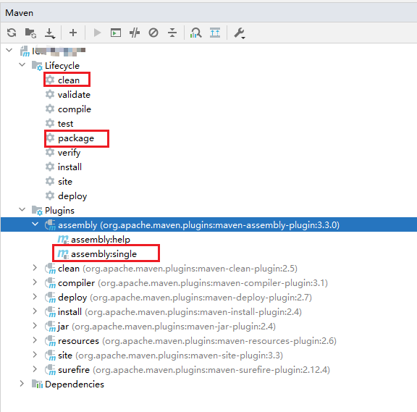Select the compile lifecycle goal
Screen dimensions: 417x412
[68, 109]
